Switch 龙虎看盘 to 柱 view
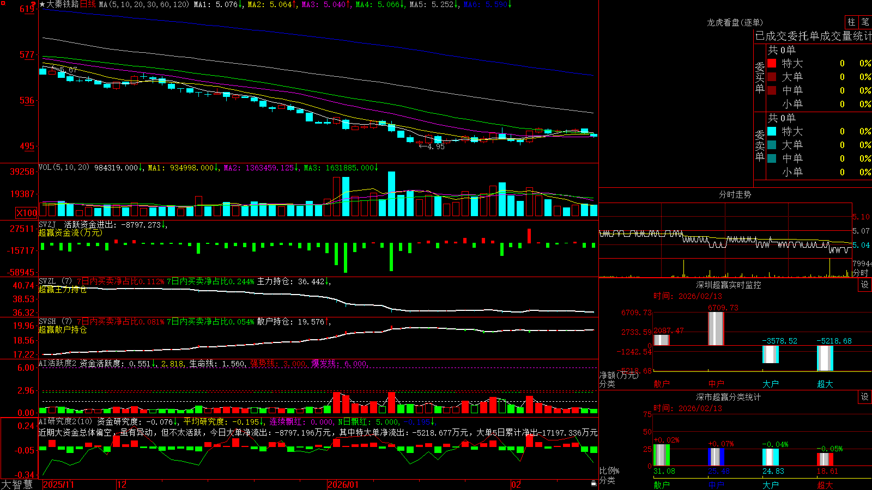The width and height of the screenshot is (872, 490). tap(851, 22)
